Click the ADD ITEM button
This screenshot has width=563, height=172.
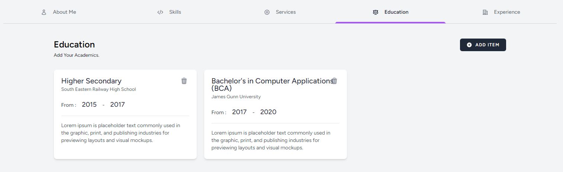point(483,45)
